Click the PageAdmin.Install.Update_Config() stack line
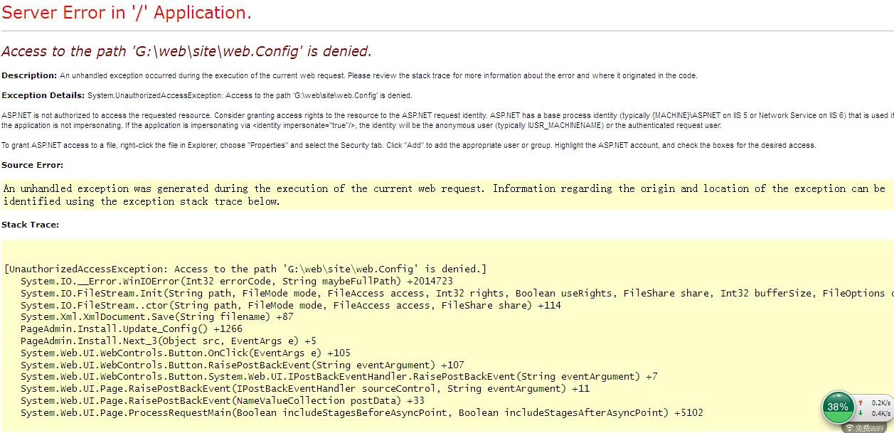 click(132, 328)
